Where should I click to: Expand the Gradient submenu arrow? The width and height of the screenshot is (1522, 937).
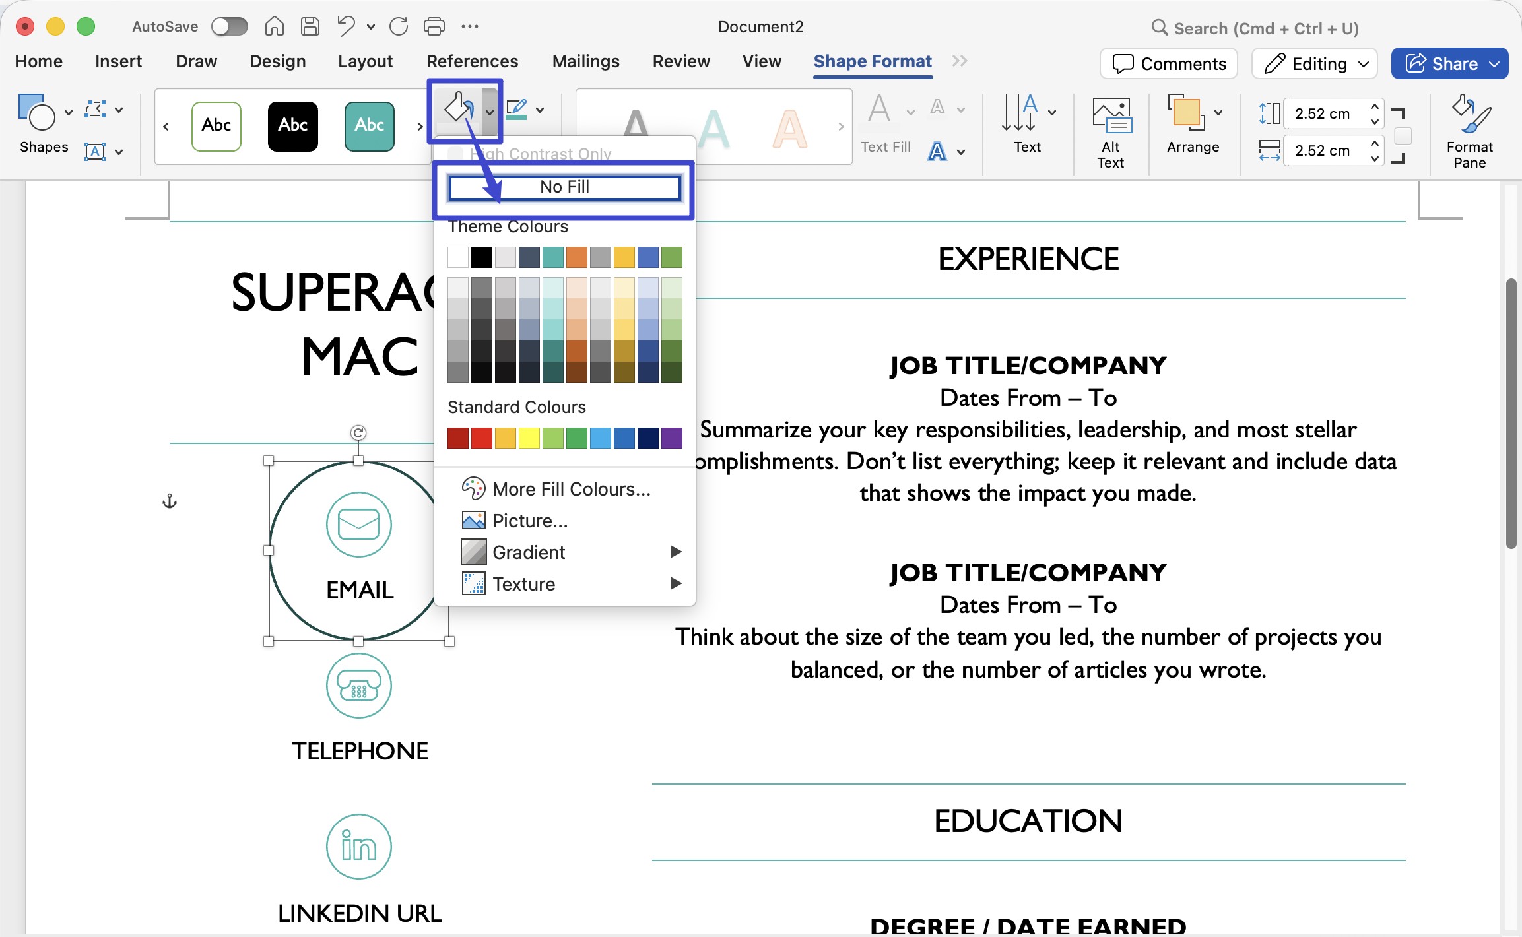pos(675,552)
